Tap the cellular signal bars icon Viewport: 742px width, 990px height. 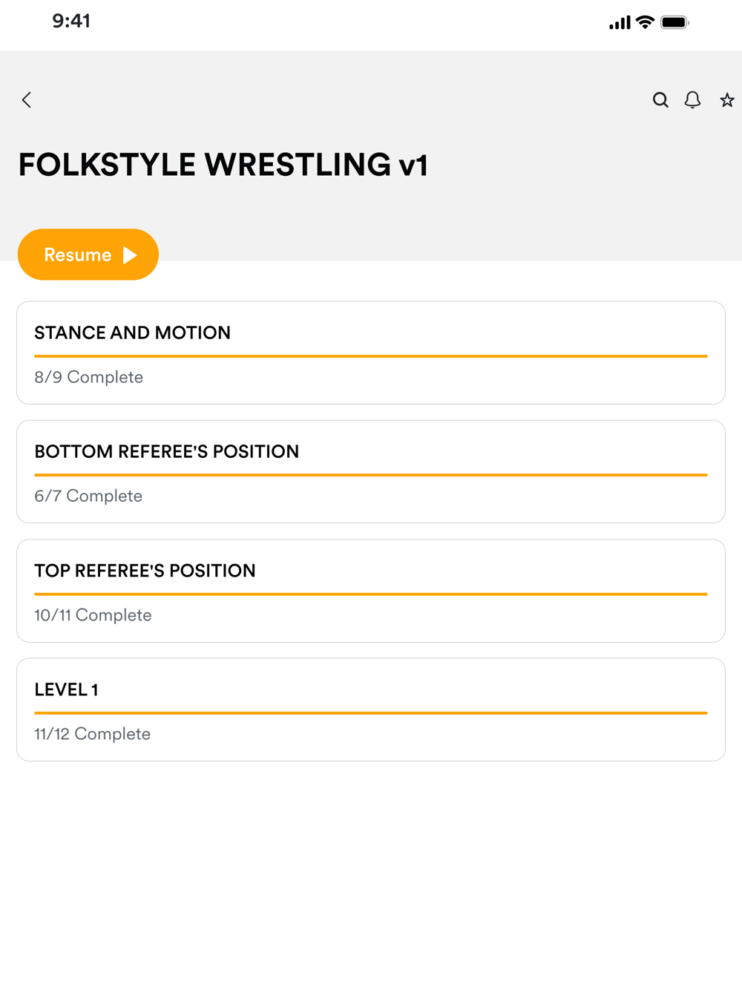[620, 23]
